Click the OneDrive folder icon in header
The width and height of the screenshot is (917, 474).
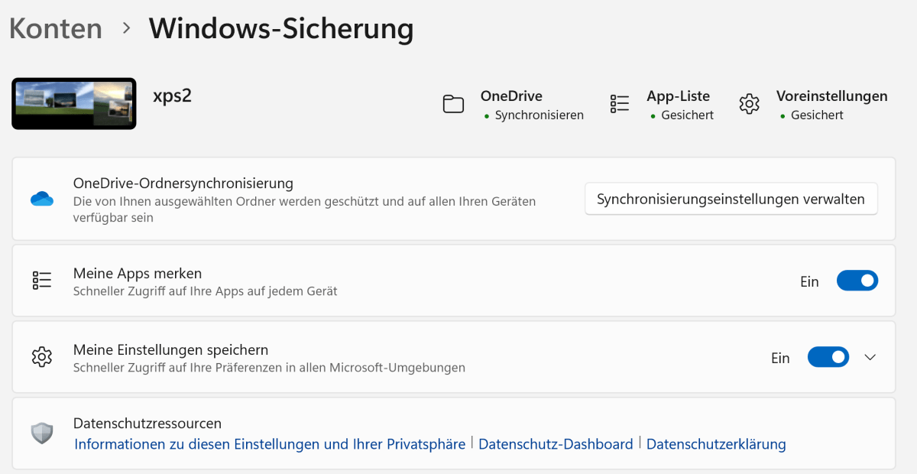454,104
